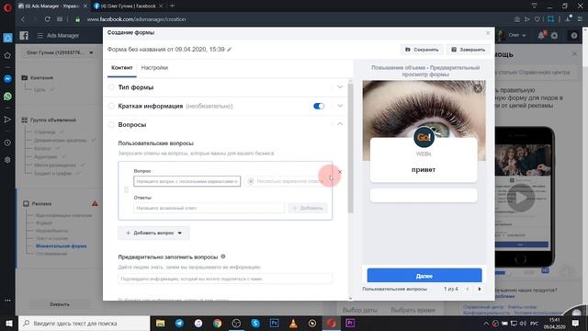The width and height of the screenshot is (588, 331).
Task: Click the Facebook logo in Ads Manager
Action: click(24, 35)
